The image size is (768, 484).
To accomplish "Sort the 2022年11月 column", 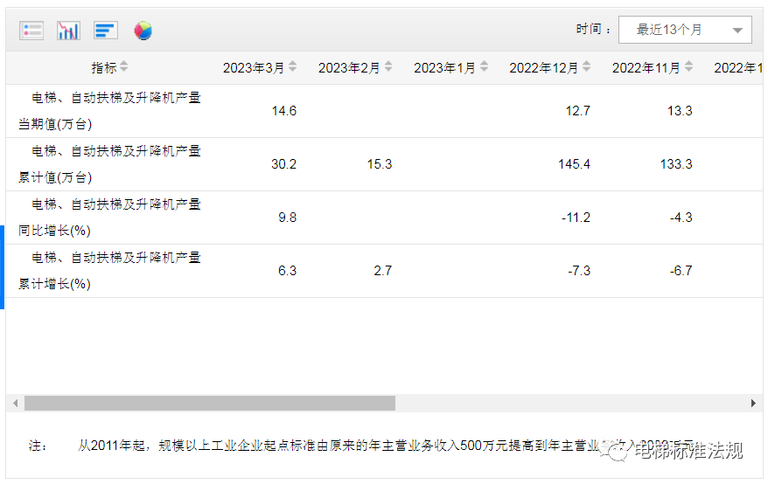I will tap(688, 67).
